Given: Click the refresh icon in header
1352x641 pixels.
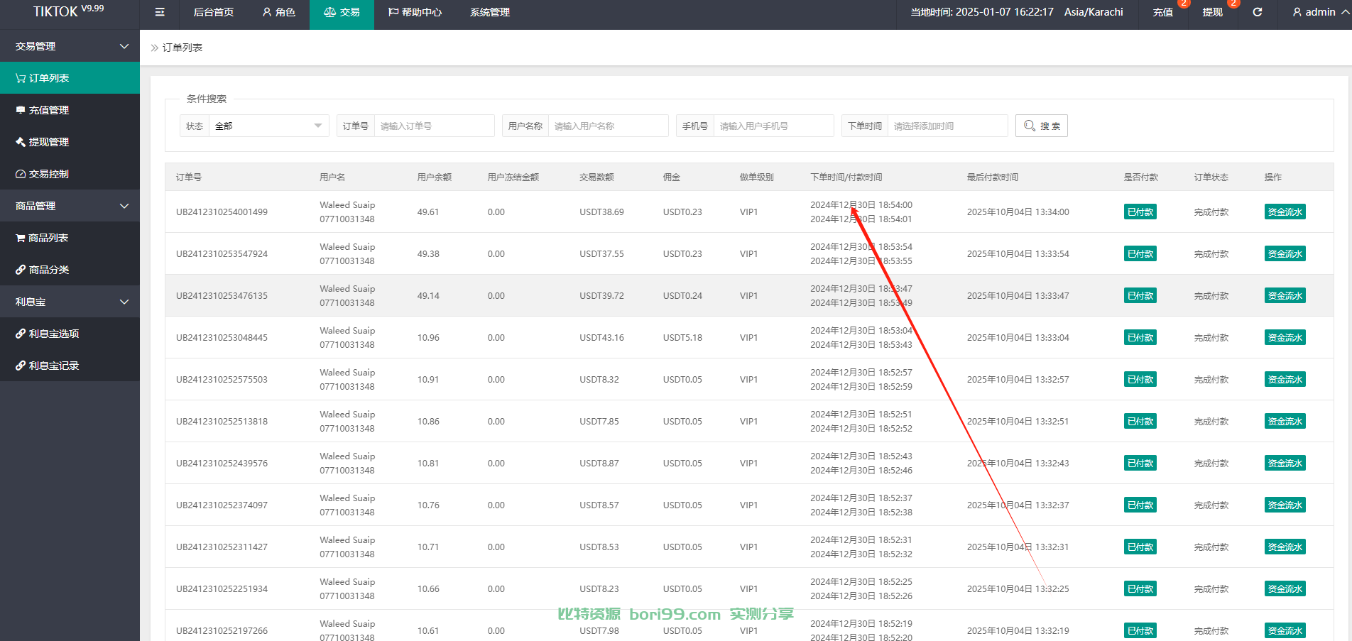Looking at the screenshot, I should pos(1258,12).
